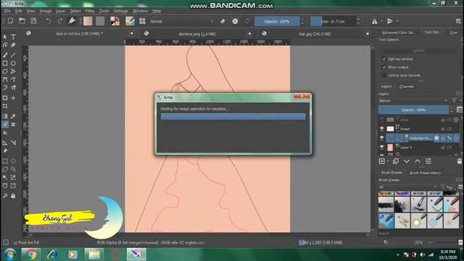Expand the add layer dropdown arrow
This screenshot has width=464, height=261.
tap(388, 161)
